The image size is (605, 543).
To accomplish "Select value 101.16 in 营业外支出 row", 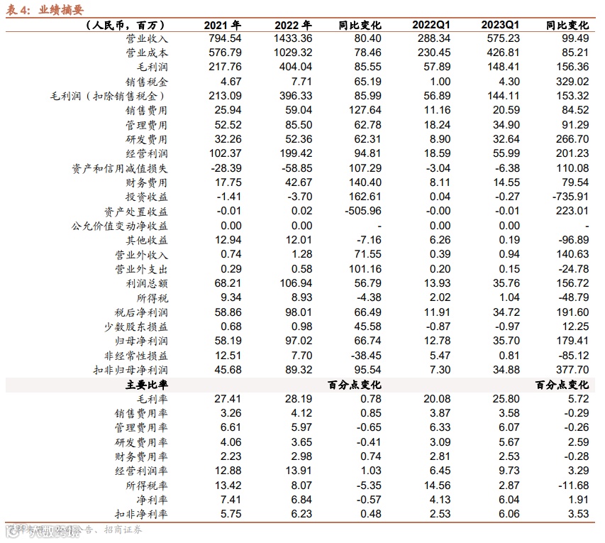I will [365, 269].
